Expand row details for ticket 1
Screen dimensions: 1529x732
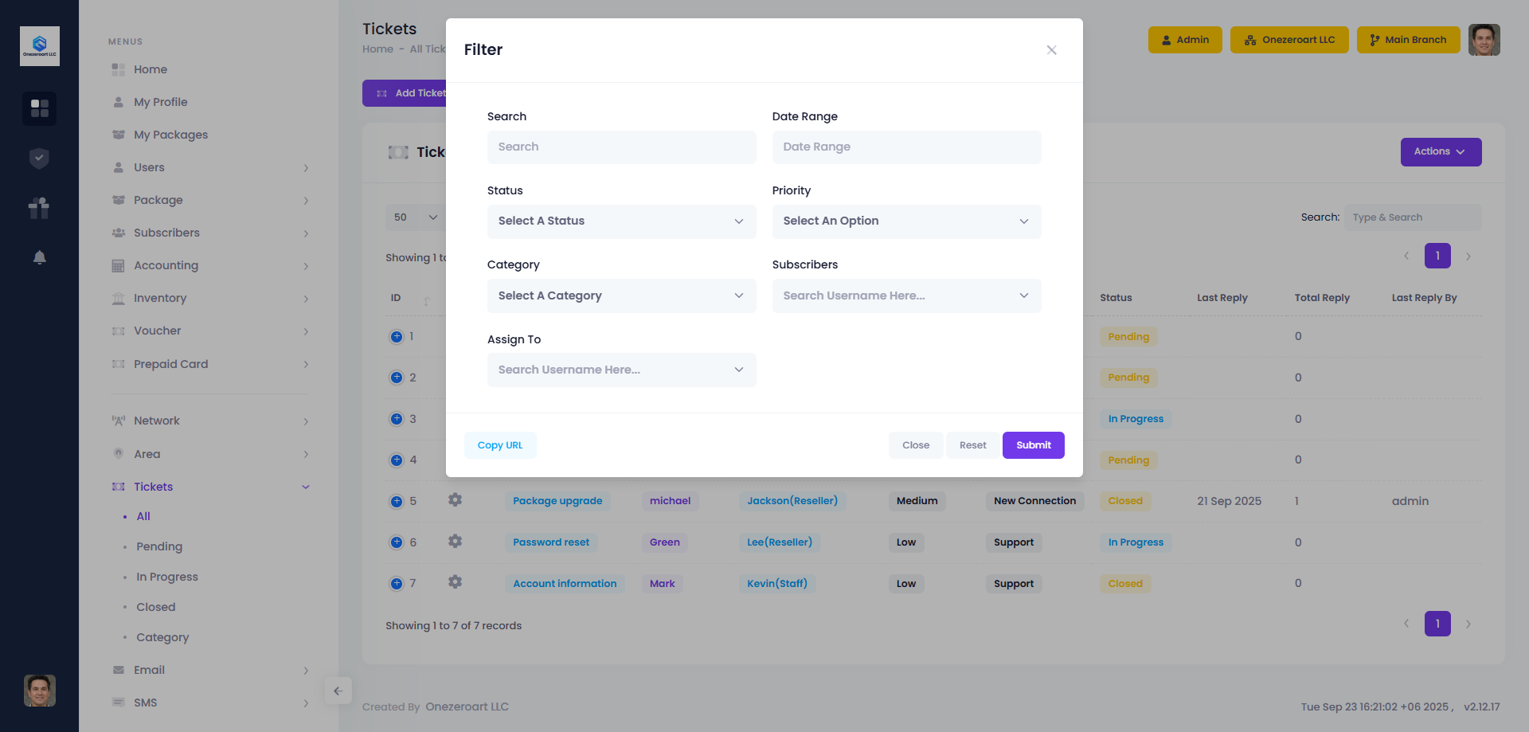(x=397, y=336)
